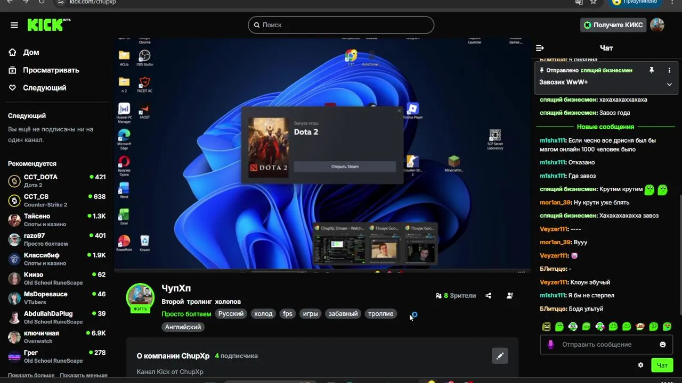Click username mor1an_39 in Вууу message
Image resolution: width=682 pixels, height=383 pixels.
[555, 242]
